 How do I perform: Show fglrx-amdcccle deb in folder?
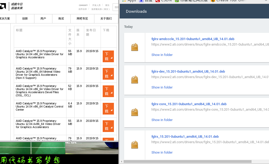point(162,55)
